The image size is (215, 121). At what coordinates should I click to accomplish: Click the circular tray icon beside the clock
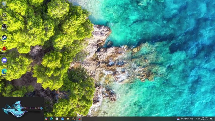point(199,119)
